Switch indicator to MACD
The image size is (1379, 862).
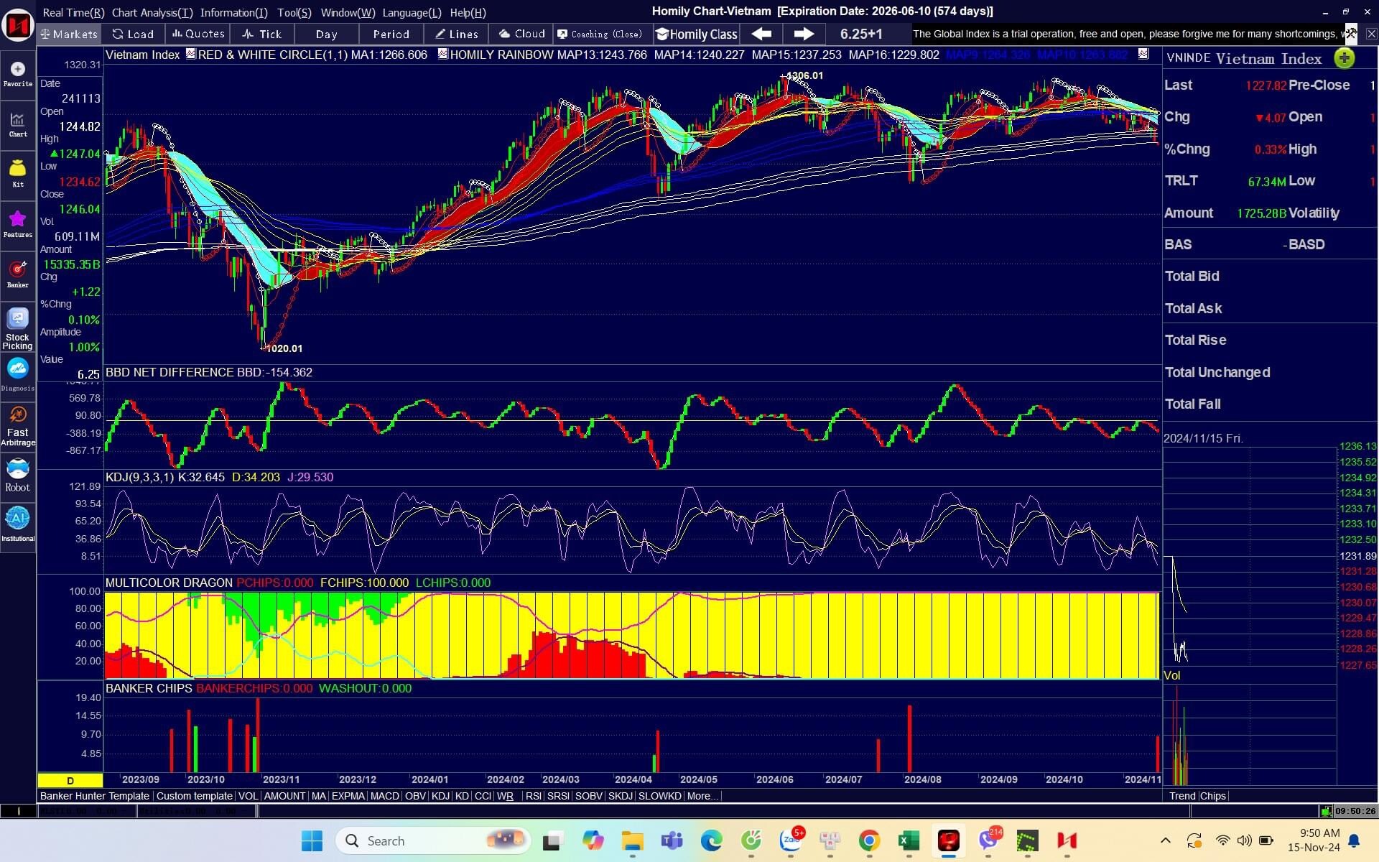coord(384,796)
